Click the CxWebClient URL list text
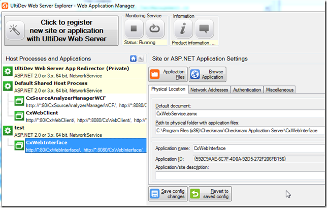 (86, 121)
